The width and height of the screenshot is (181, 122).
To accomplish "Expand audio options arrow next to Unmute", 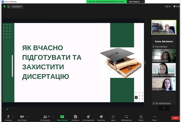I will [13, 116].
